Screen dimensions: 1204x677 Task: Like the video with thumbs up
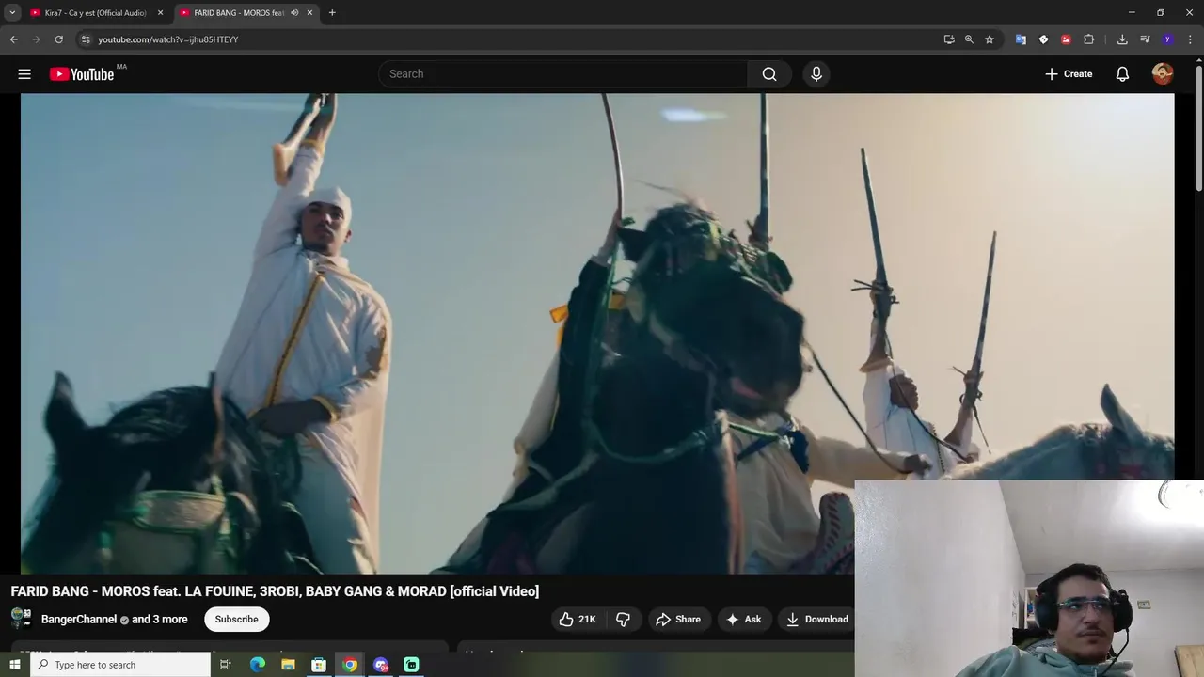pyautogui.click(x=578, y=619)
